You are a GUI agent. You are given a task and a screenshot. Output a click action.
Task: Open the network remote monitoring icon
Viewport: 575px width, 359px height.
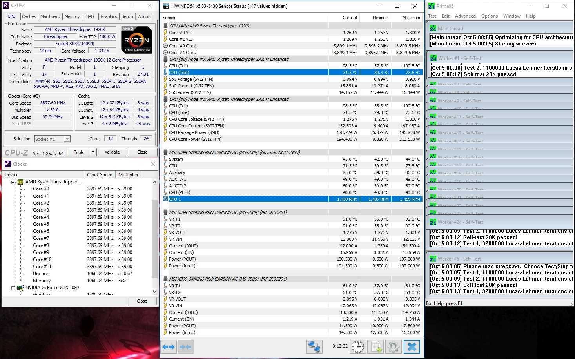coord(314,347)
